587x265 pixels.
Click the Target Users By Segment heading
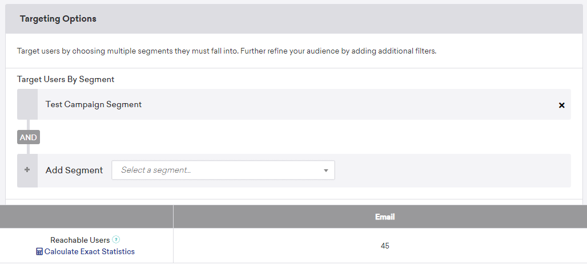point(66,79)
